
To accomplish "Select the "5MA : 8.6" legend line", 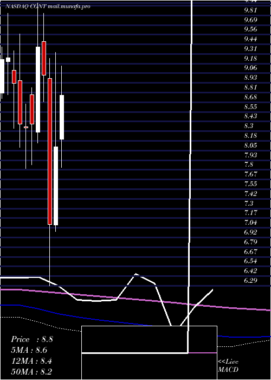I will click(x=29, y=350).
